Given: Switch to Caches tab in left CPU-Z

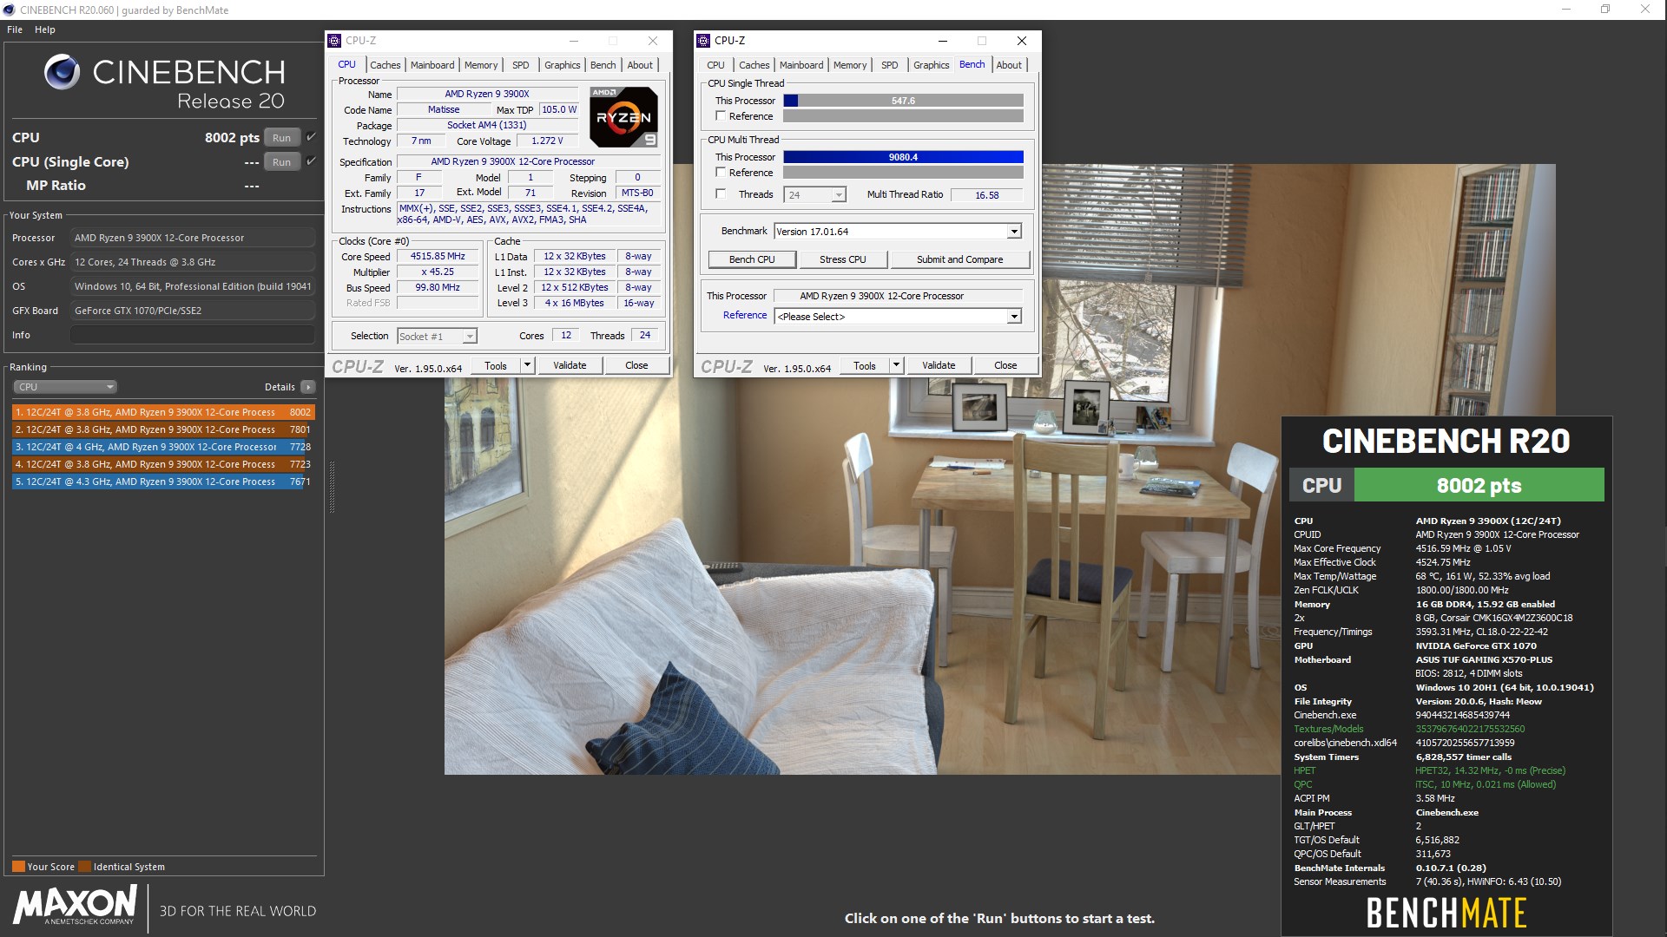Looking at the screenshot, I should pos(385,65).
